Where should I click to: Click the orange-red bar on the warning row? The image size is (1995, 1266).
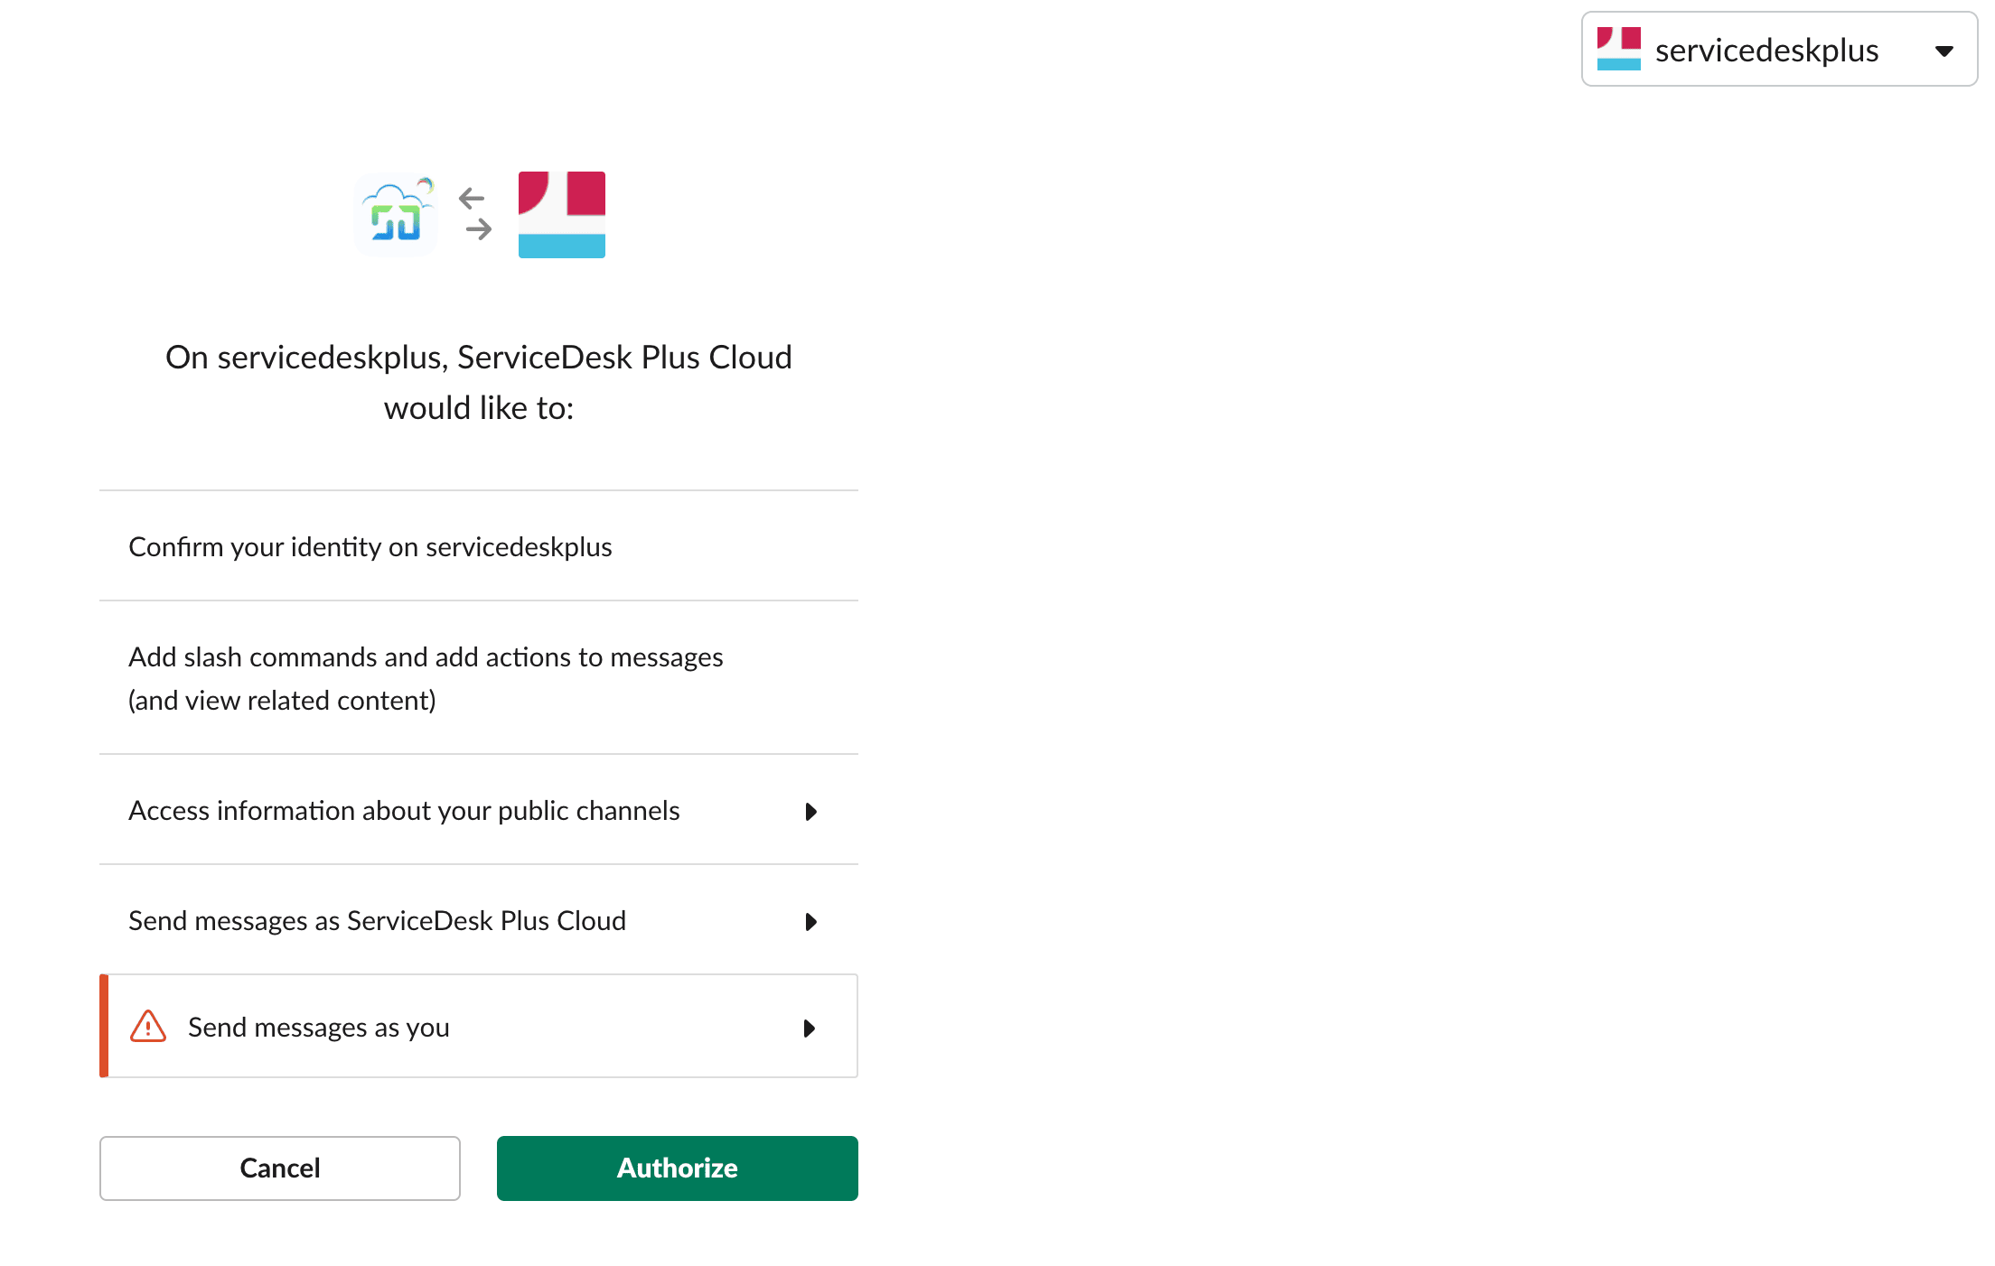tap(104, 1026)
